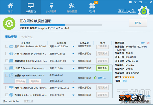153x105 pixels.
Task: Click 无需更新 button for disk controller
Action: click(x=103, y=61)
